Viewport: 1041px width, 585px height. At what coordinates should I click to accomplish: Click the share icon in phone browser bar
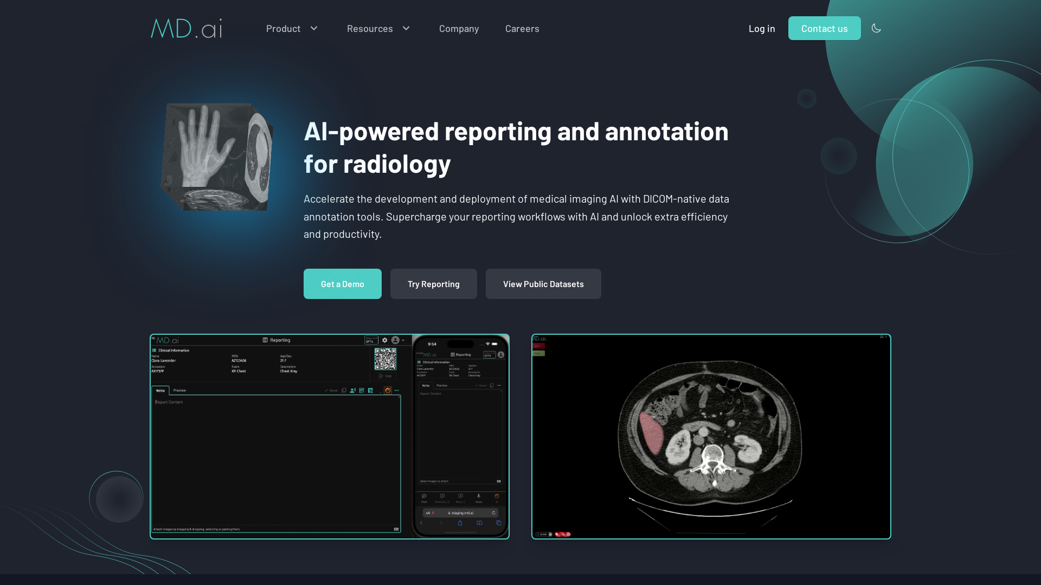click(x=460, y=523)
